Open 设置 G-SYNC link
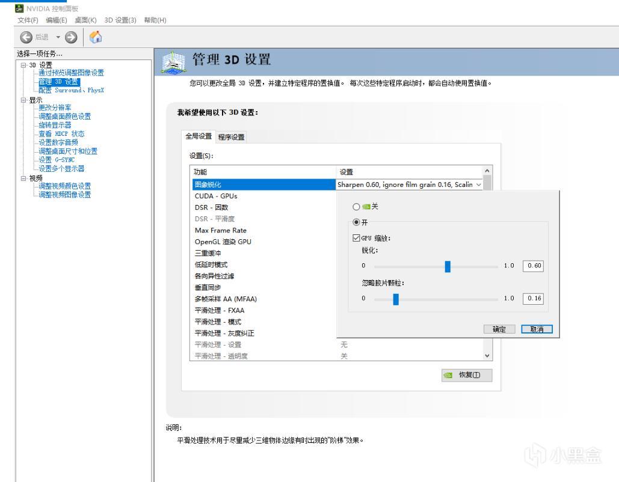Viewport: 619px width, 482px height. [57, 160]
